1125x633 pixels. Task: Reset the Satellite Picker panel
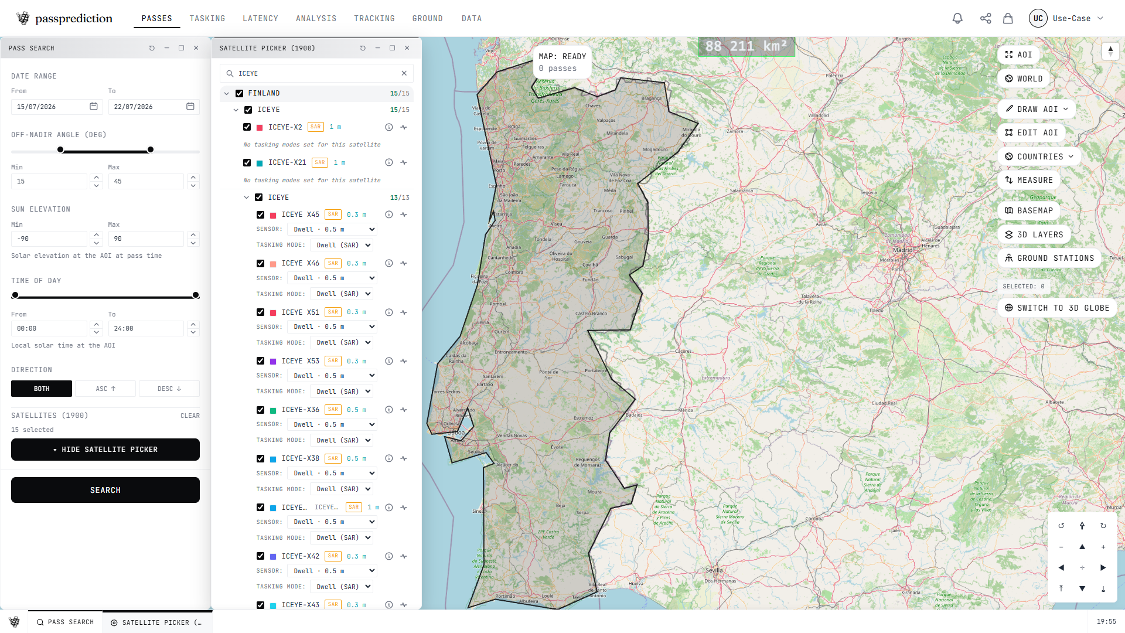point(363,48)
